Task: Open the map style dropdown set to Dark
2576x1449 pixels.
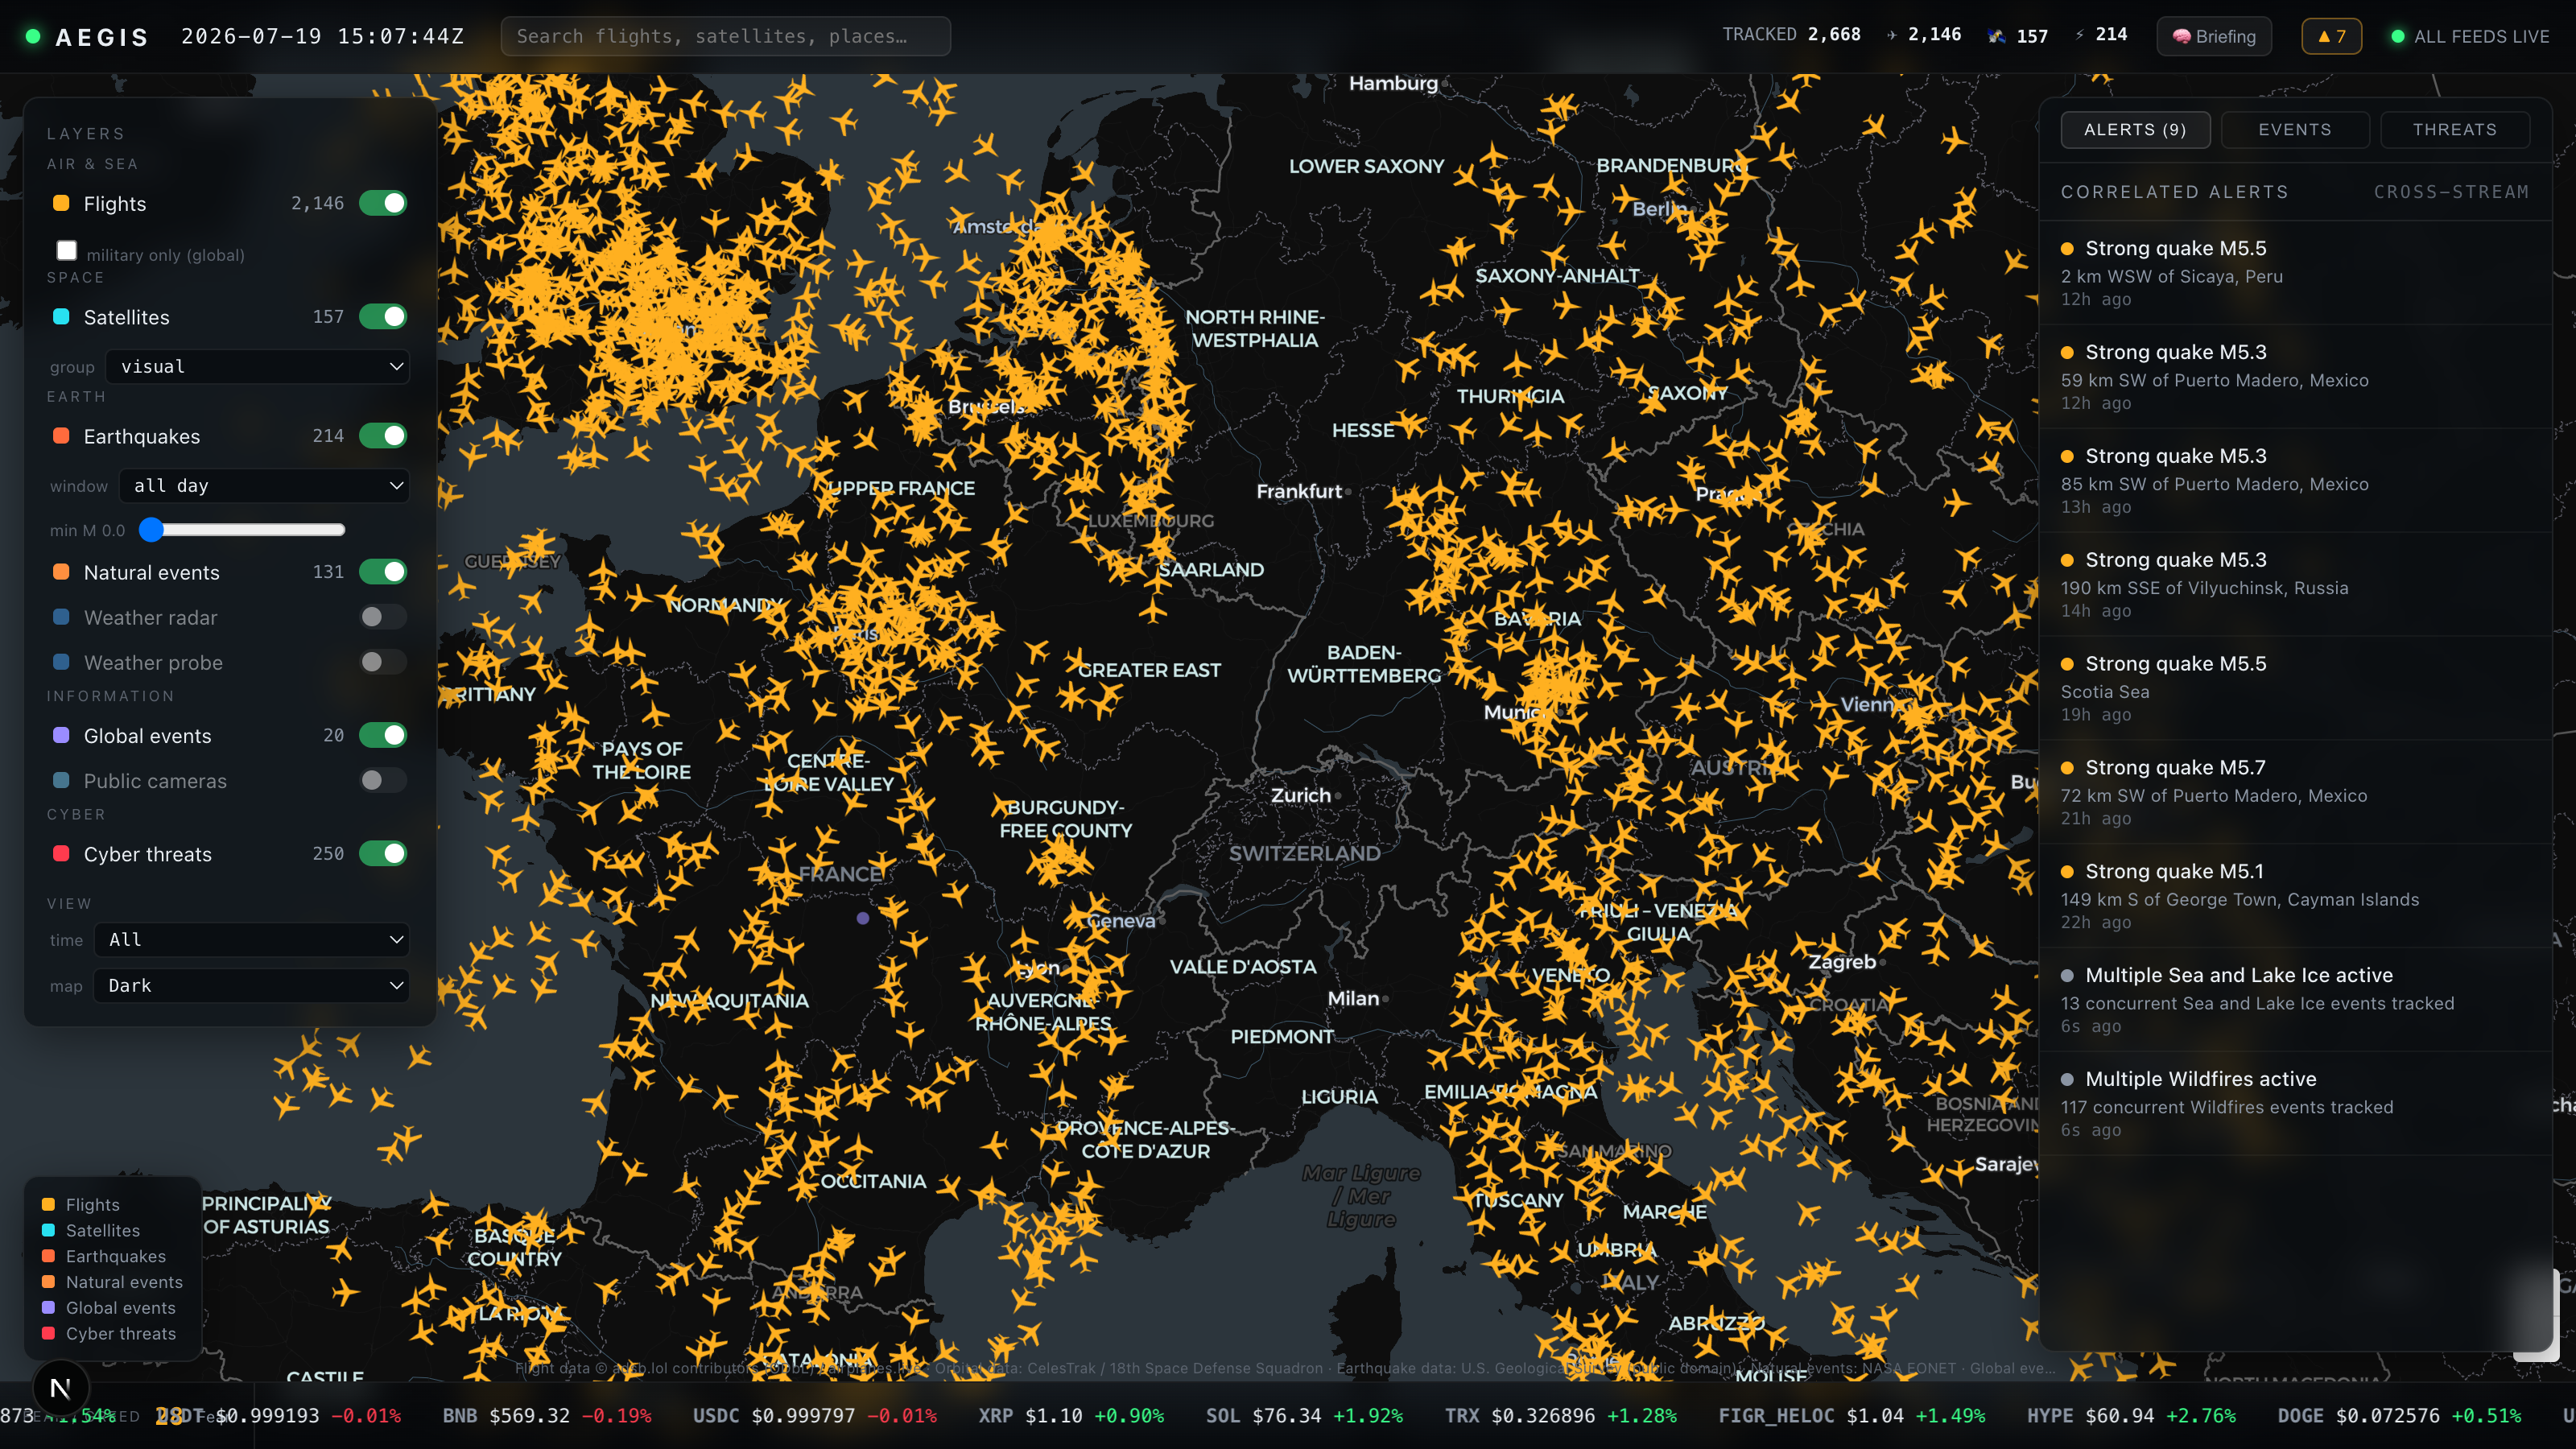Action: coord(252,985)
